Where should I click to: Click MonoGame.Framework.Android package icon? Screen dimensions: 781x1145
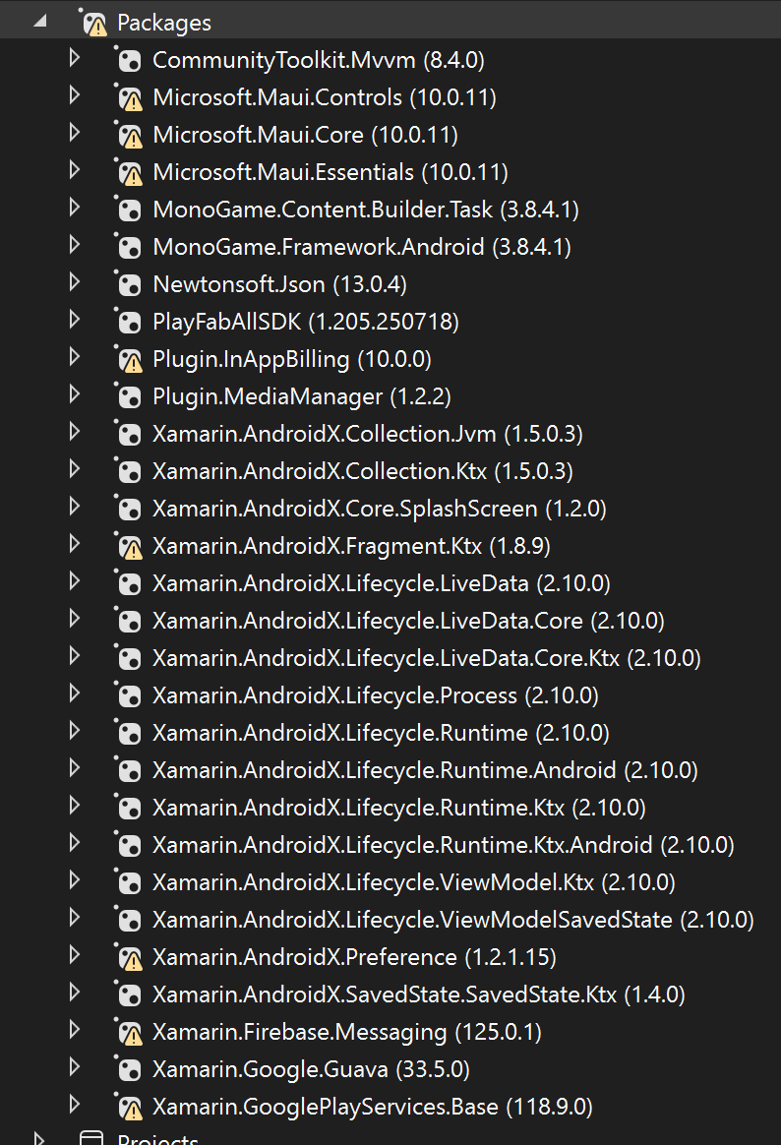(129, 247)
